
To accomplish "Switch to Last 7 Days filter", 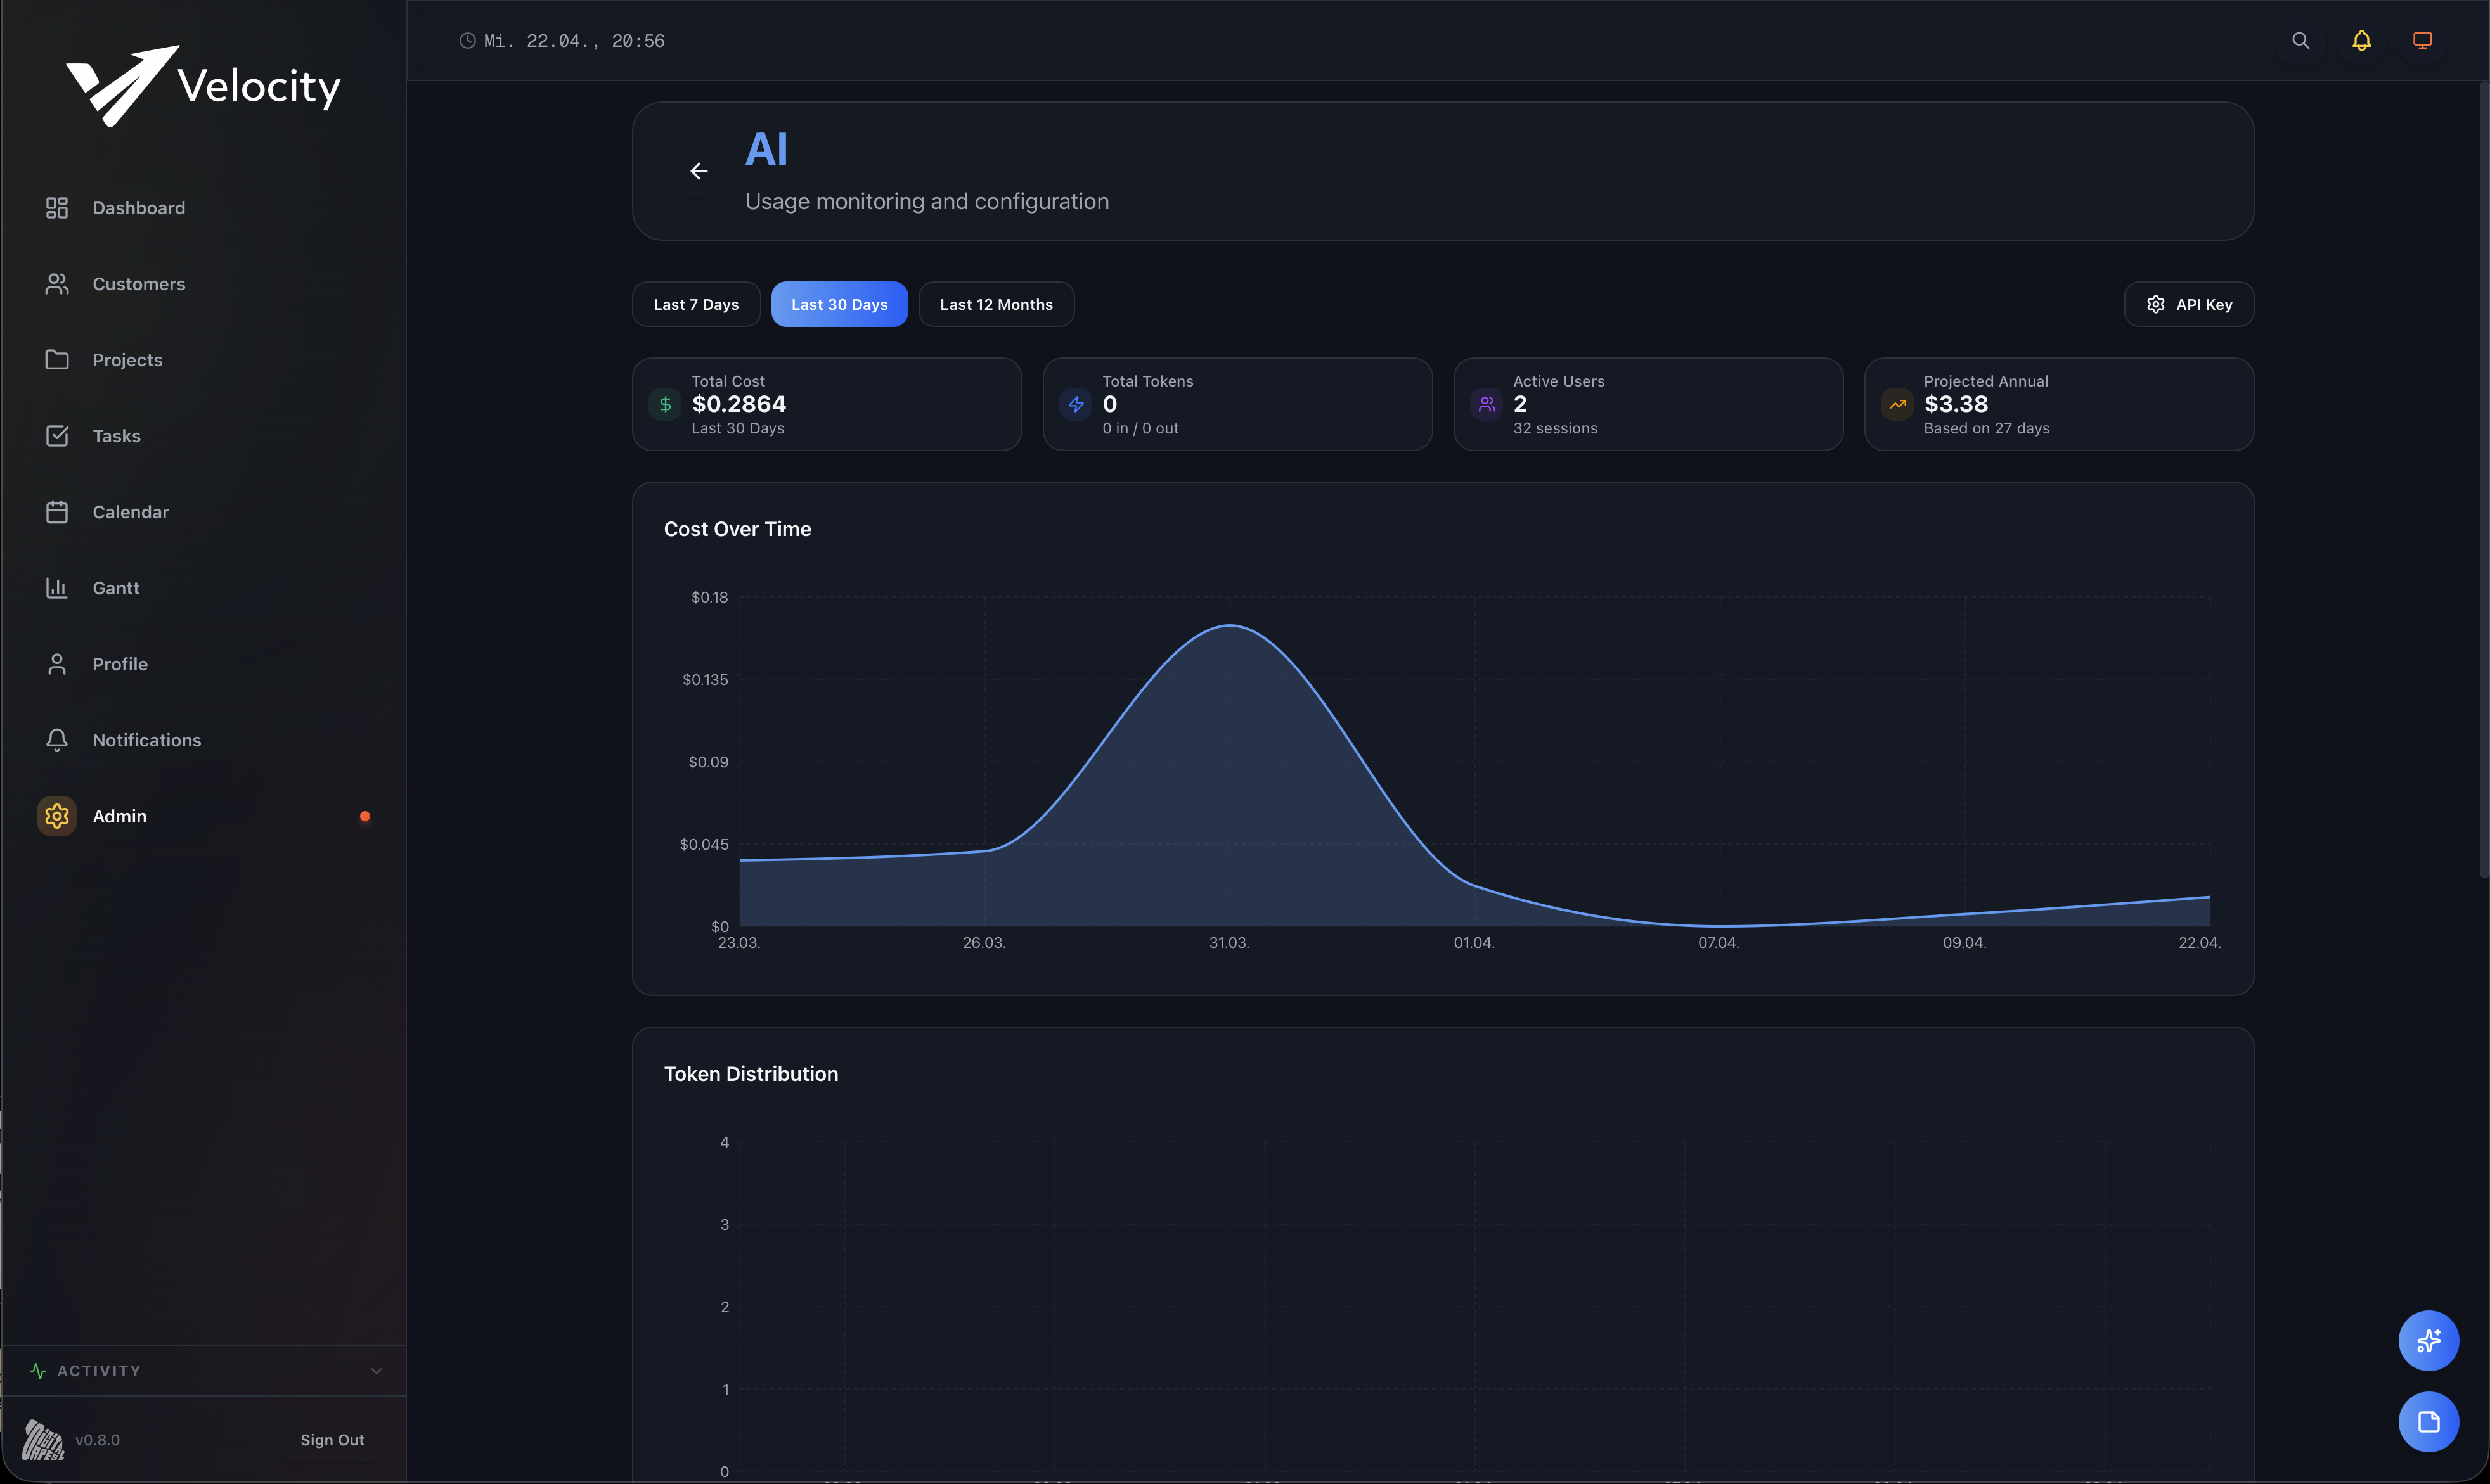I will 695,304.
